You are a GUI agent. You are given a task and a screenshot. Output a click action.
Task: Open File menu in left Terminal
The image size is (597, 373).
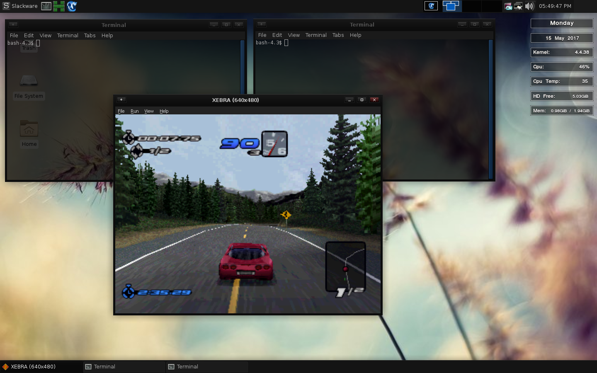[14, 36]
